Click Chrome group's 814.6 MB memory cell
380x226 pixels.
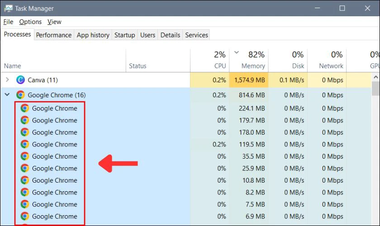[x=249, y=95]
